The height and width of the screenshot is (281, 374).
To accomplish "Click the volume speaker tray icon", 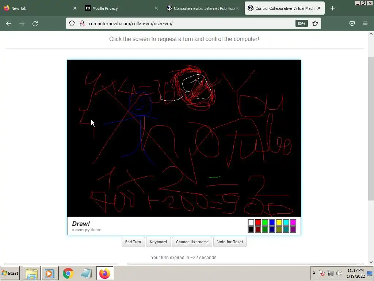I will click(x=339, y=273).
